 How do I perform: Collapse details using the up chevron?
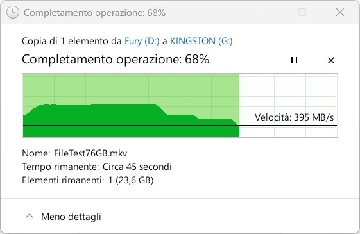[x=30, y=216]
